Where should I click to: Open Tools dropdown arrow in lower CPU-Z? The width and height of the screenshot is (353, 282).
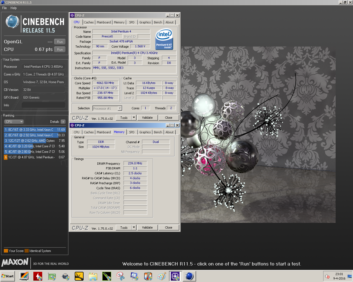[134, 227]
